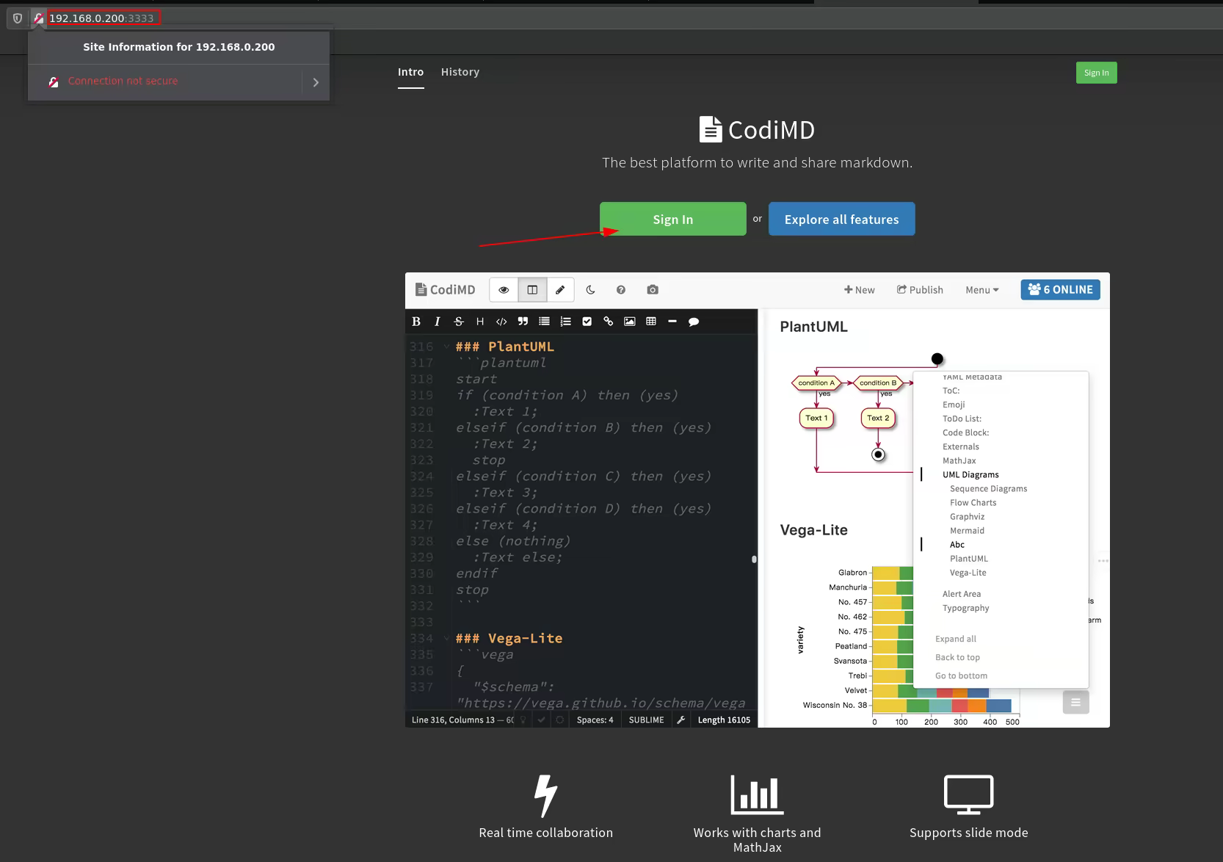
Task: Toggle the light bulb icon in status bar
Action: tap(523, 720)
